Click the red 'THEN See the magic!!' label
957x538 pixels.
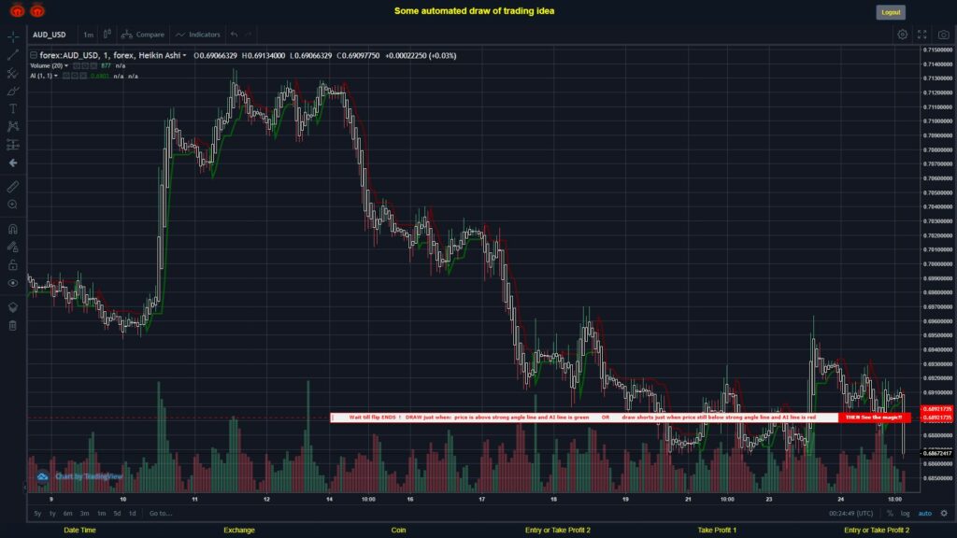click(x=874, y=418)
